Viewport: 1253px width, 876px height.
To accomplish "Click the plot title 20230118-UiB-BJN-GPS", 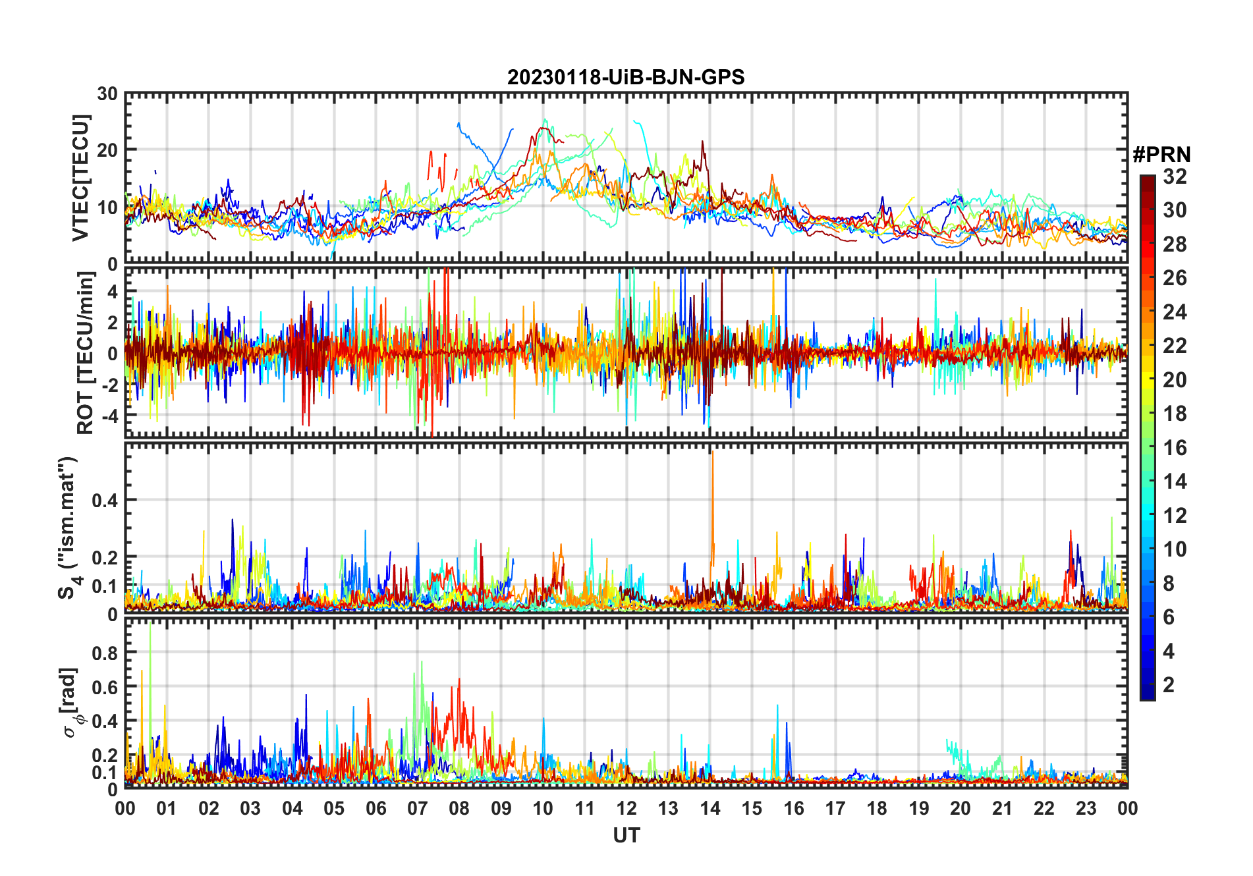I will 626,78.
